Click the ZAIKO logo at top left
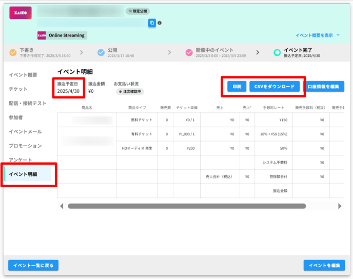 click(21, 12)
